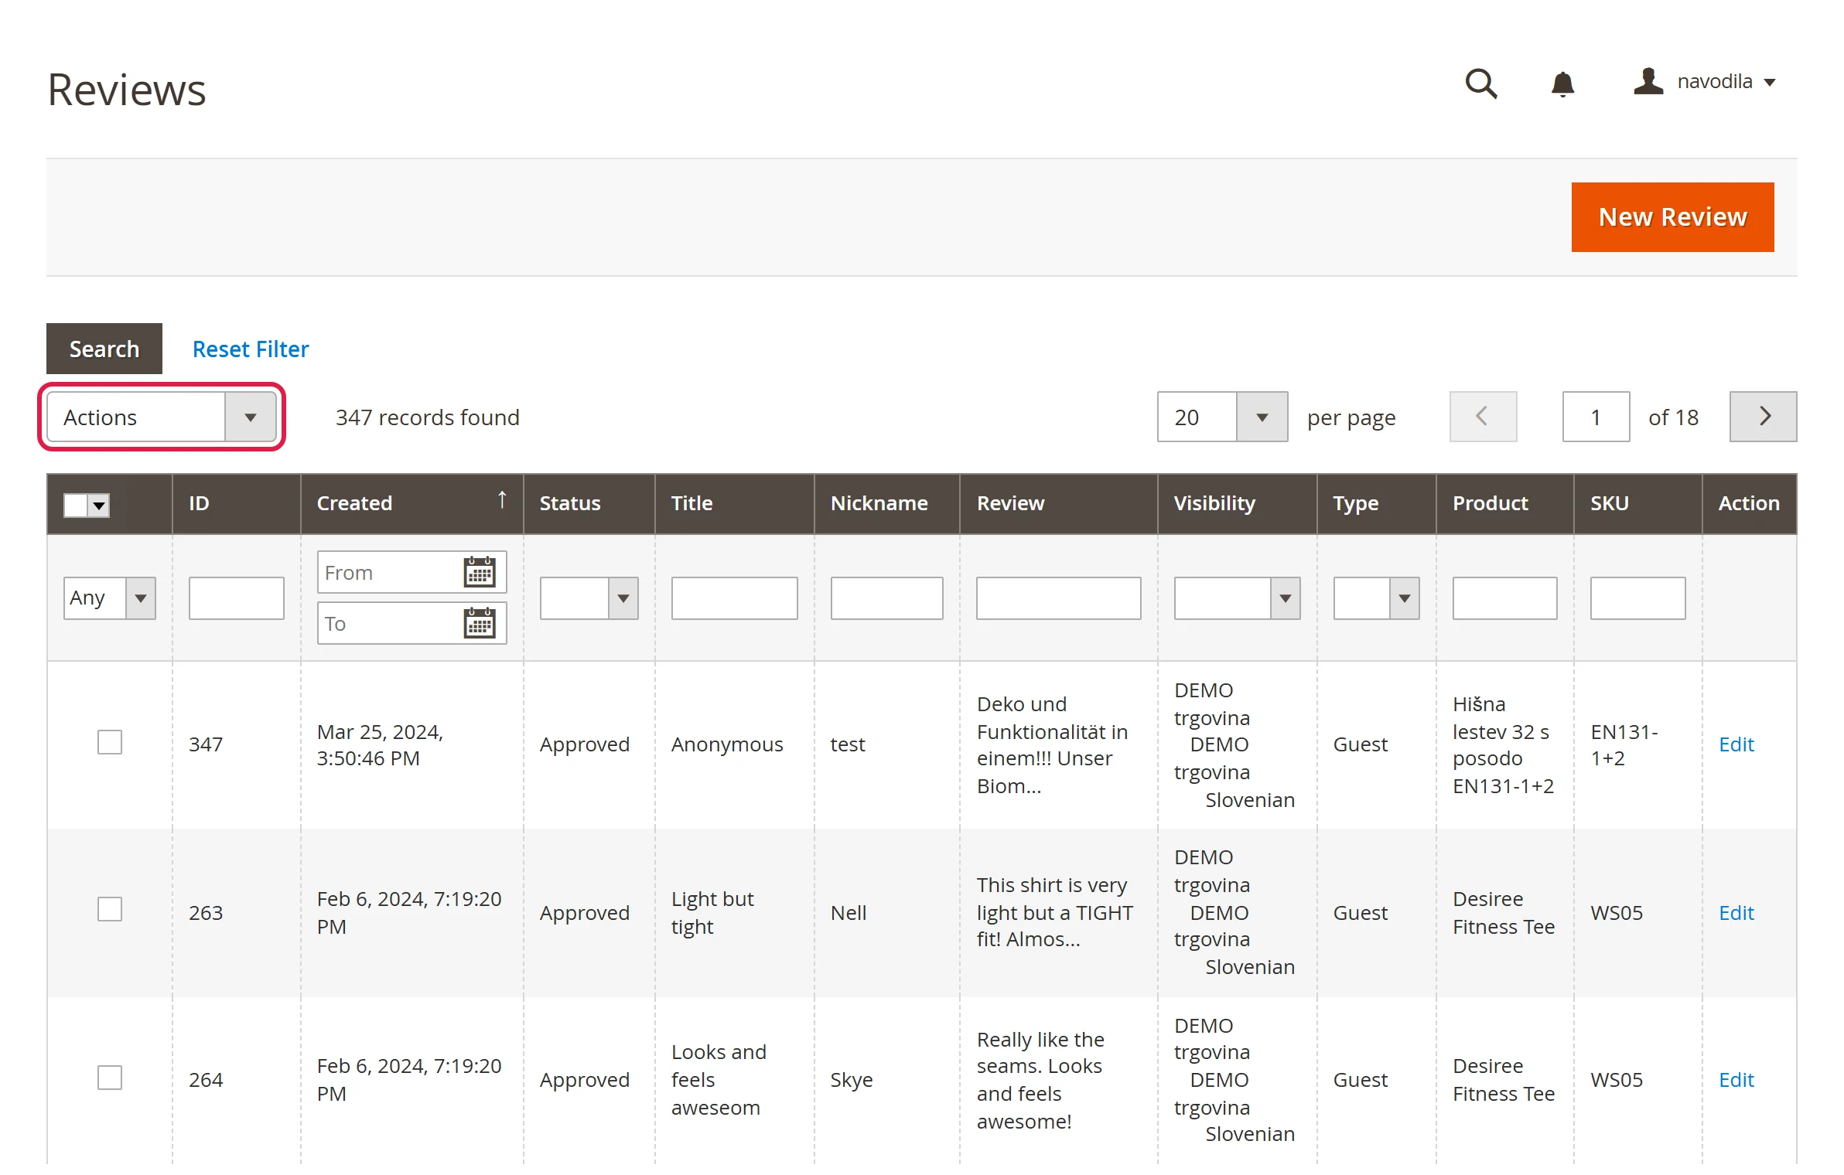
Task: Click the current page number field
Action: coord(1596,417)
